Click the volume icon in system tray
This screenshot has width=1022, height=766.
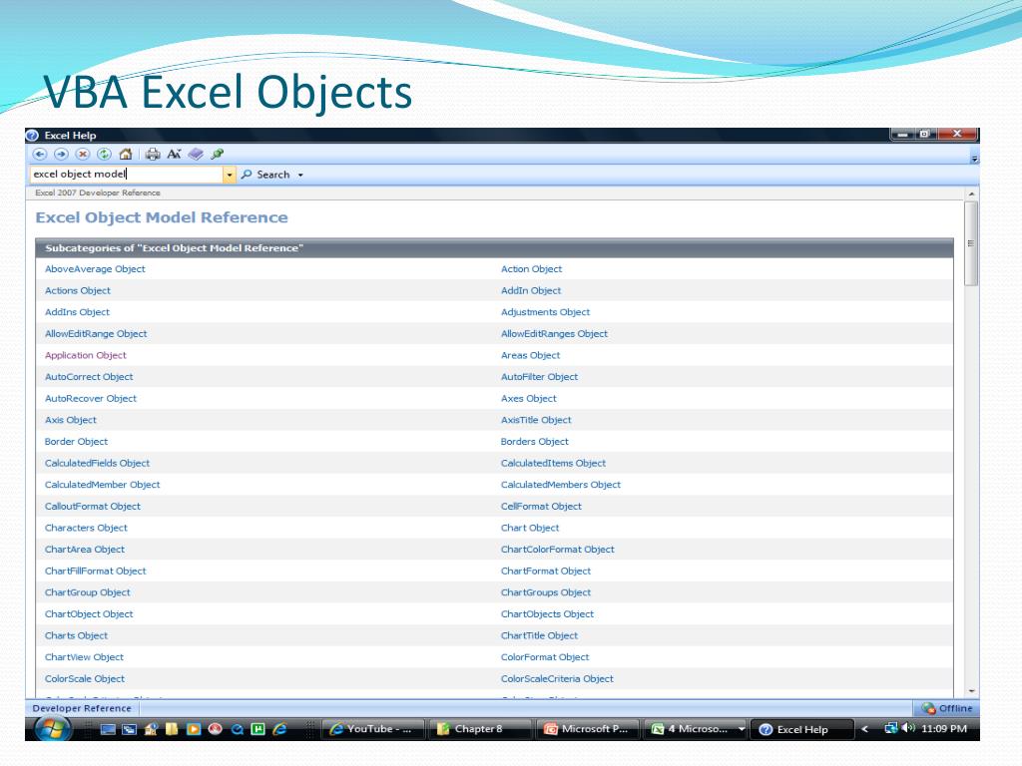pyautogui.click(x=908, y=728)
